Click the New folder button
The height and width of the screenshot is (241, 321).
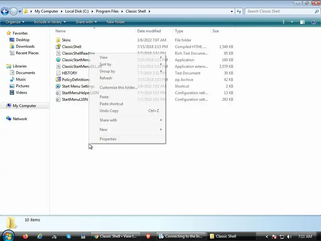click(x=115, y=22)
